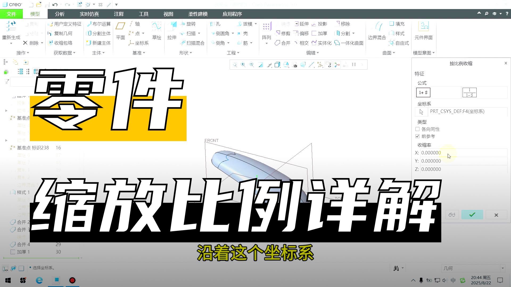The height and width of the screenshot is (287, 511).
Task: Click the eyeglasses preview button
Action: (x=452, y=215)
